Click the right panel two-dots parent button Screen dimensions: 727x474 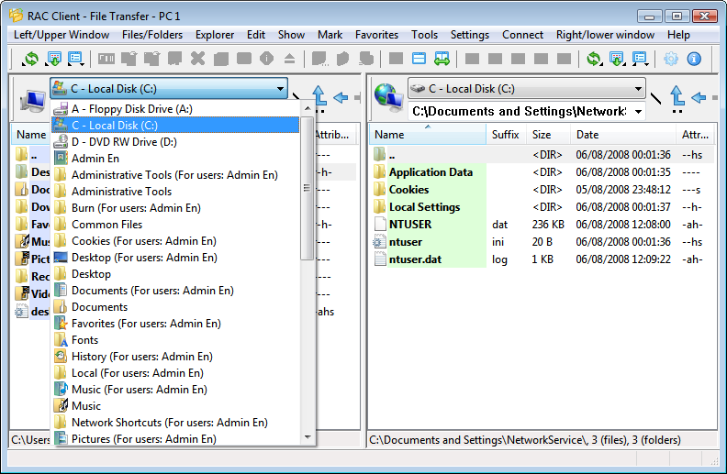677,112
